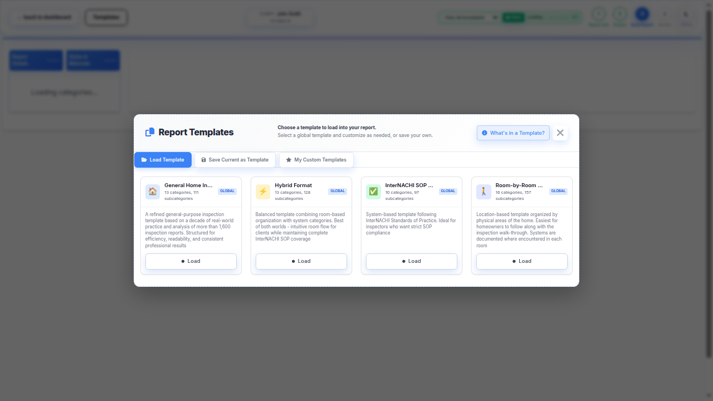713x401 pixels.
Task: Click the General Home Inspection template title
Action: [188, 185]
